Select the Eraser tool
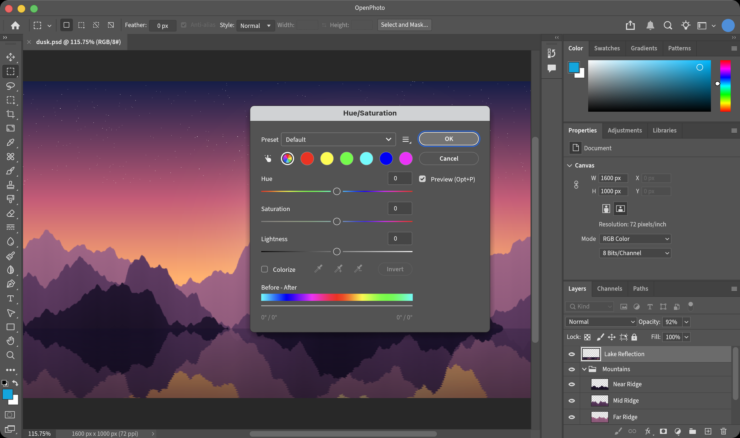 [x=10, y=213]
